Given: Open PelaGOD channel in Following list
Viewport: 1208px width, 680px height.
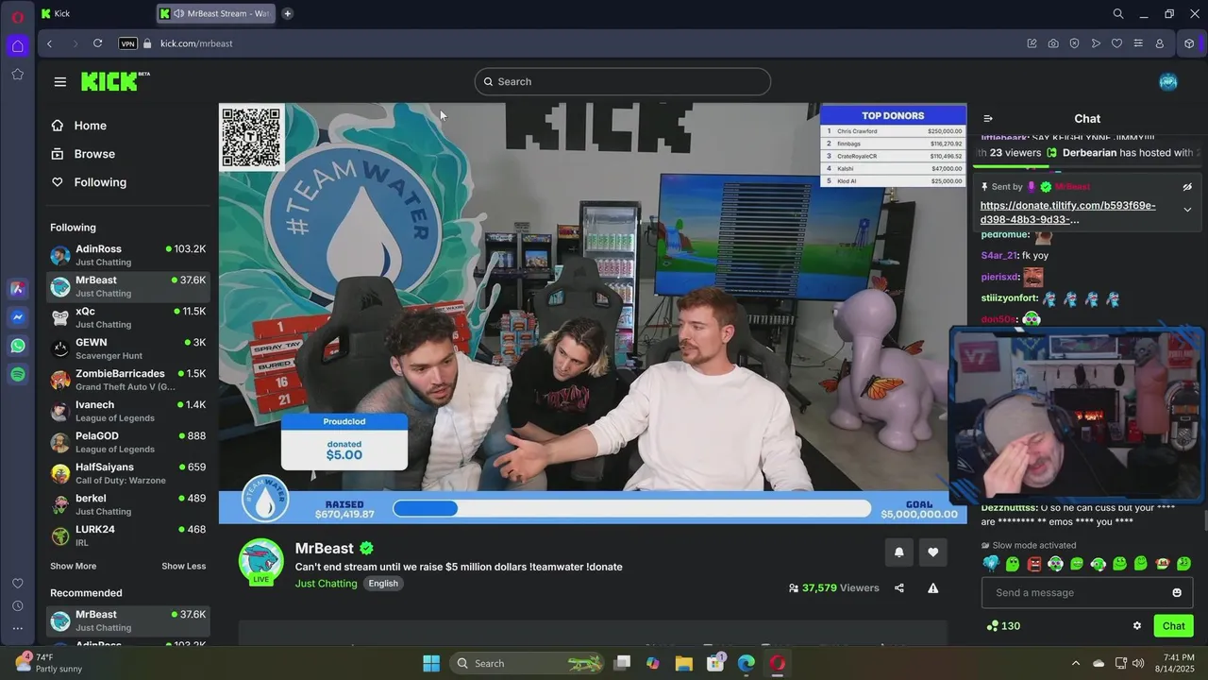Looking at the screenshot, I should [128, 443].
